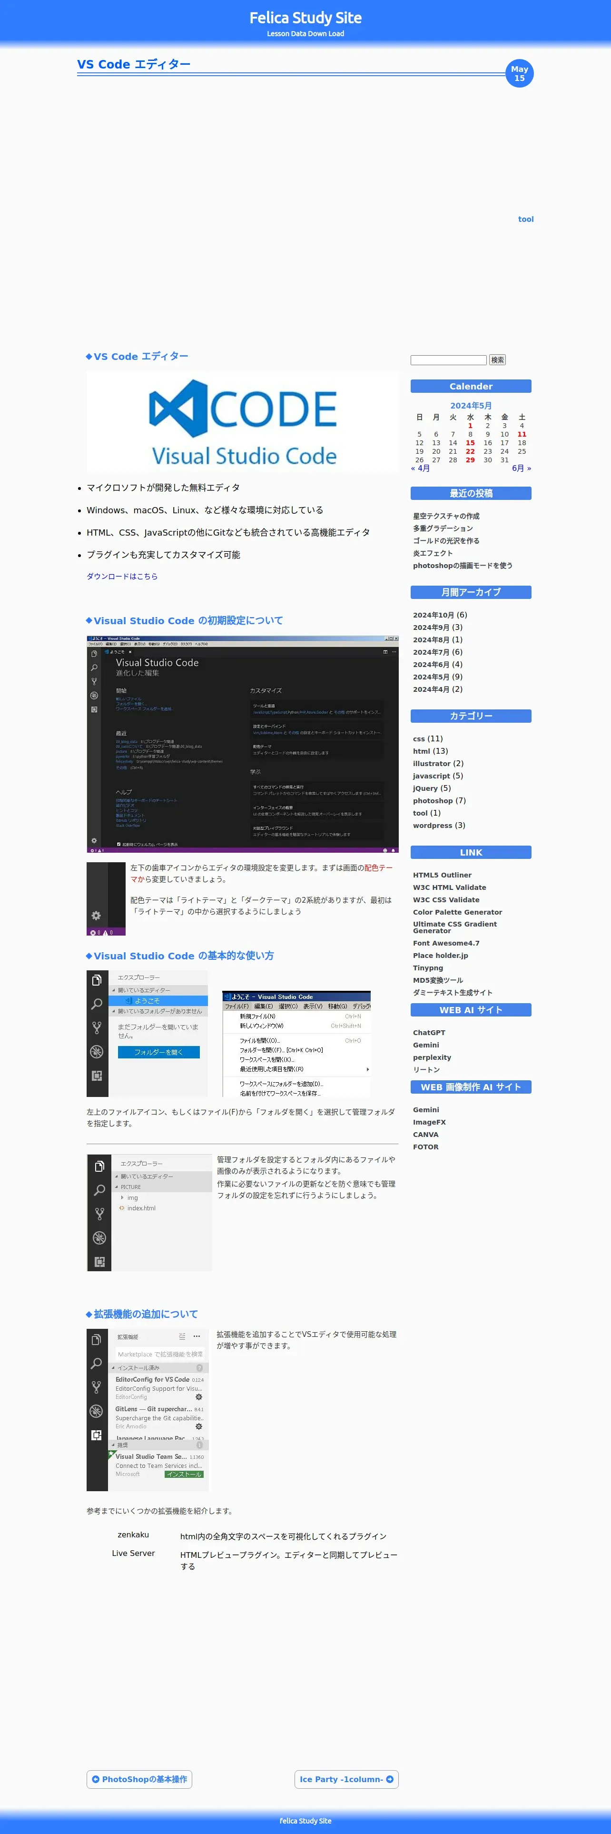This screenshot has width=611, height=1834.
Task: Open the FOTOR link
Action: [x=425, y=1147]
